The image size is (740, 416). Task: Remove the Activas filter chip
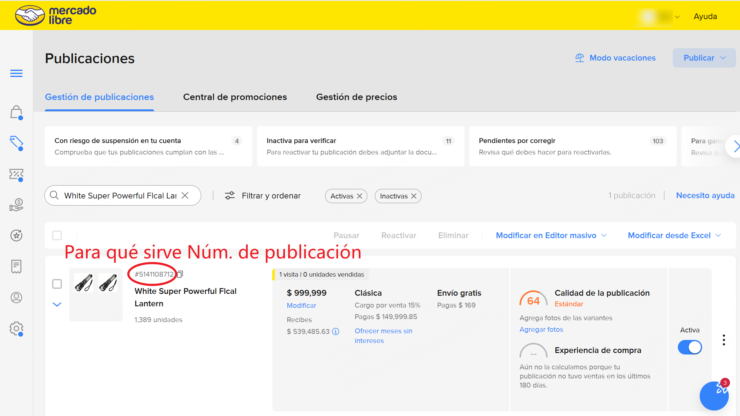coord(360,196)
